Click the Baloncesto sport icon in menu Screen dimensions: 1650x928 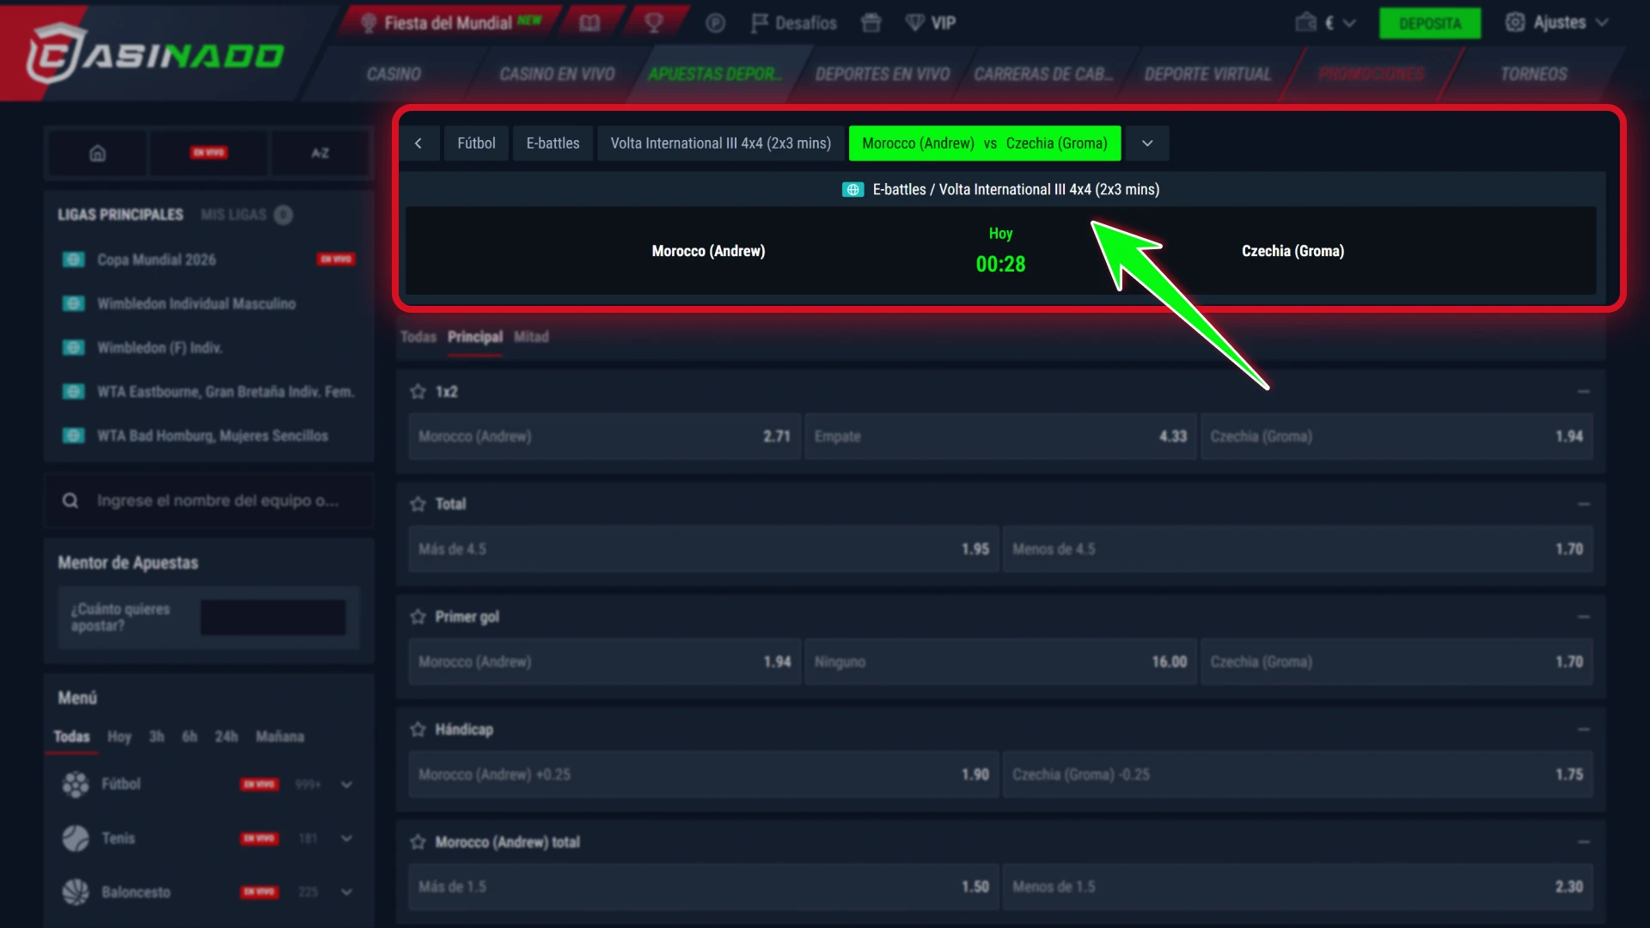click(x=76, y=892)
